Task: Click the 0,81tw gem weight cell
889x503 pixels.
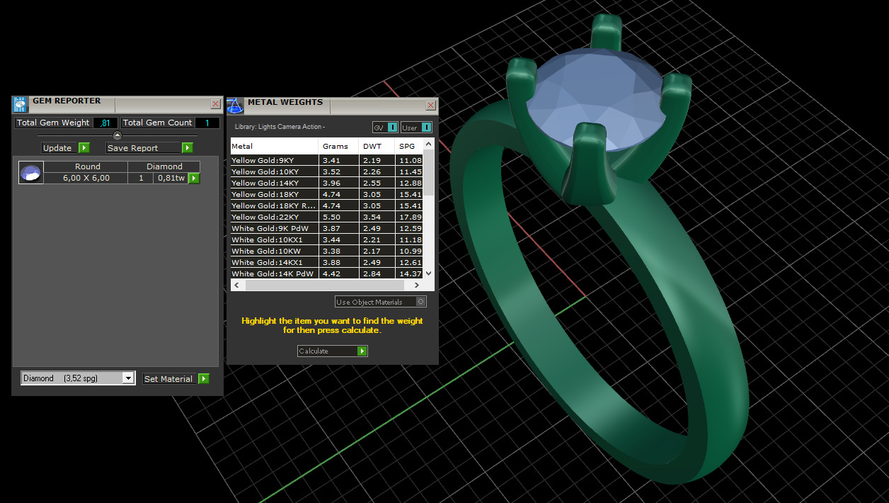Action: click(x=171, y=178)
